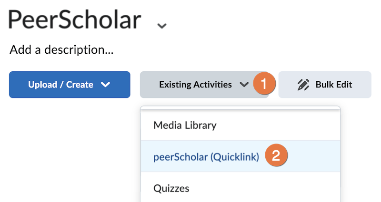Click the 'Add a description...' field
The width and height of the screenshot is (381, 202).
61,49
